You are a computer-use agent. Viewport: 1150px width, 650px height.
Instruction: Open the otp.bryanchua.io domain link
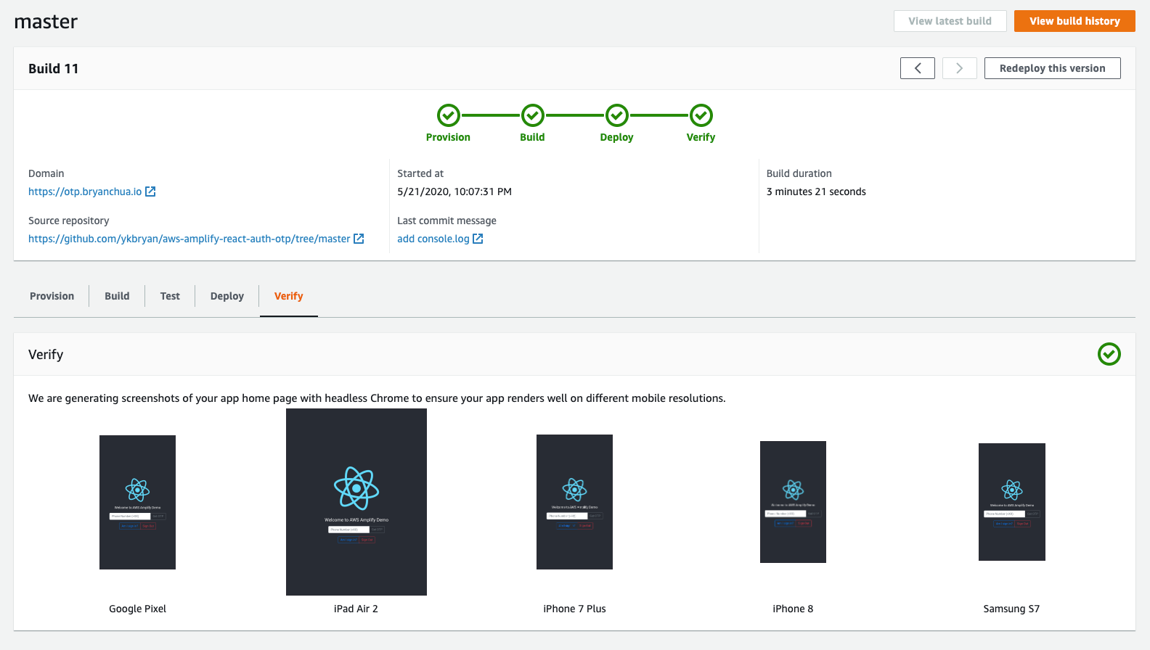tap(85, 192)
